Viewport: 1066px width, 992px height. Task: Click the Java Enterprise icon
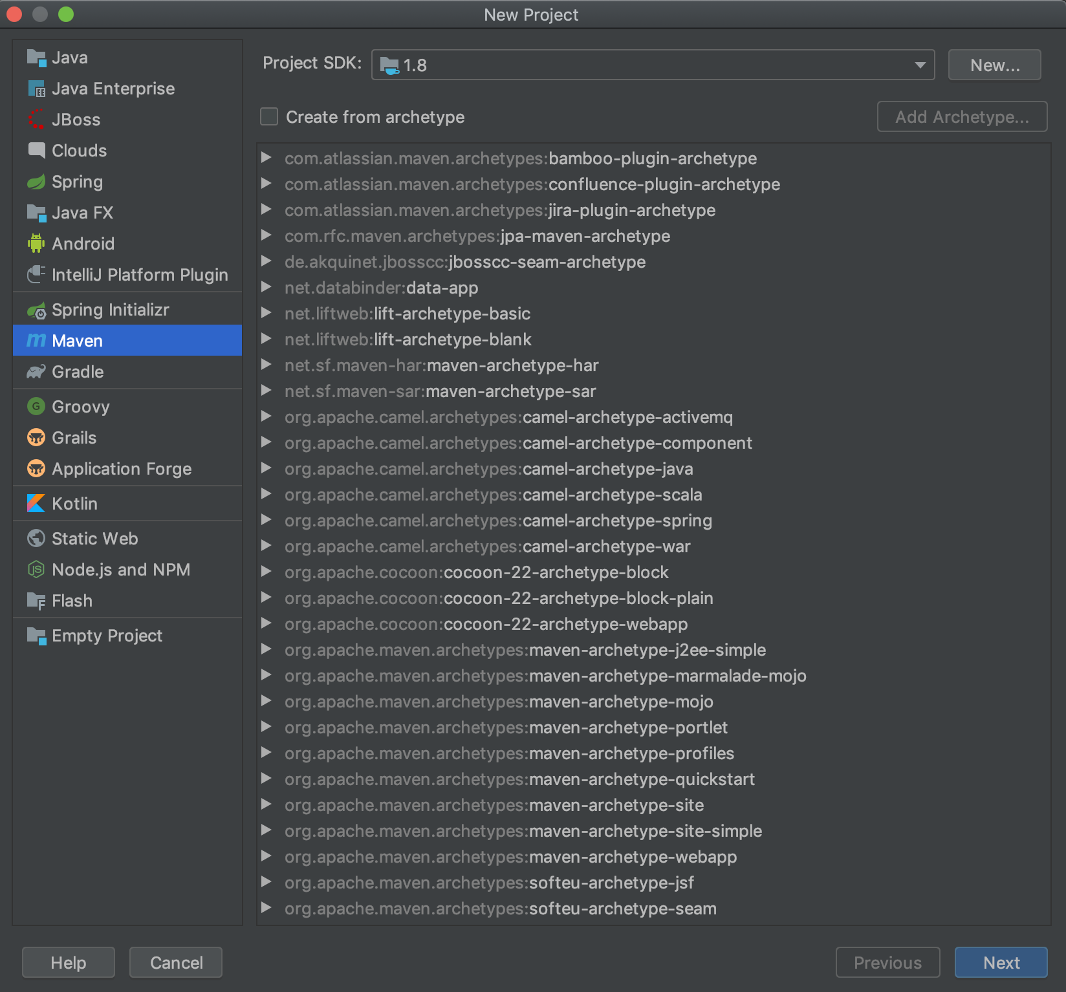tap(36, 89)
